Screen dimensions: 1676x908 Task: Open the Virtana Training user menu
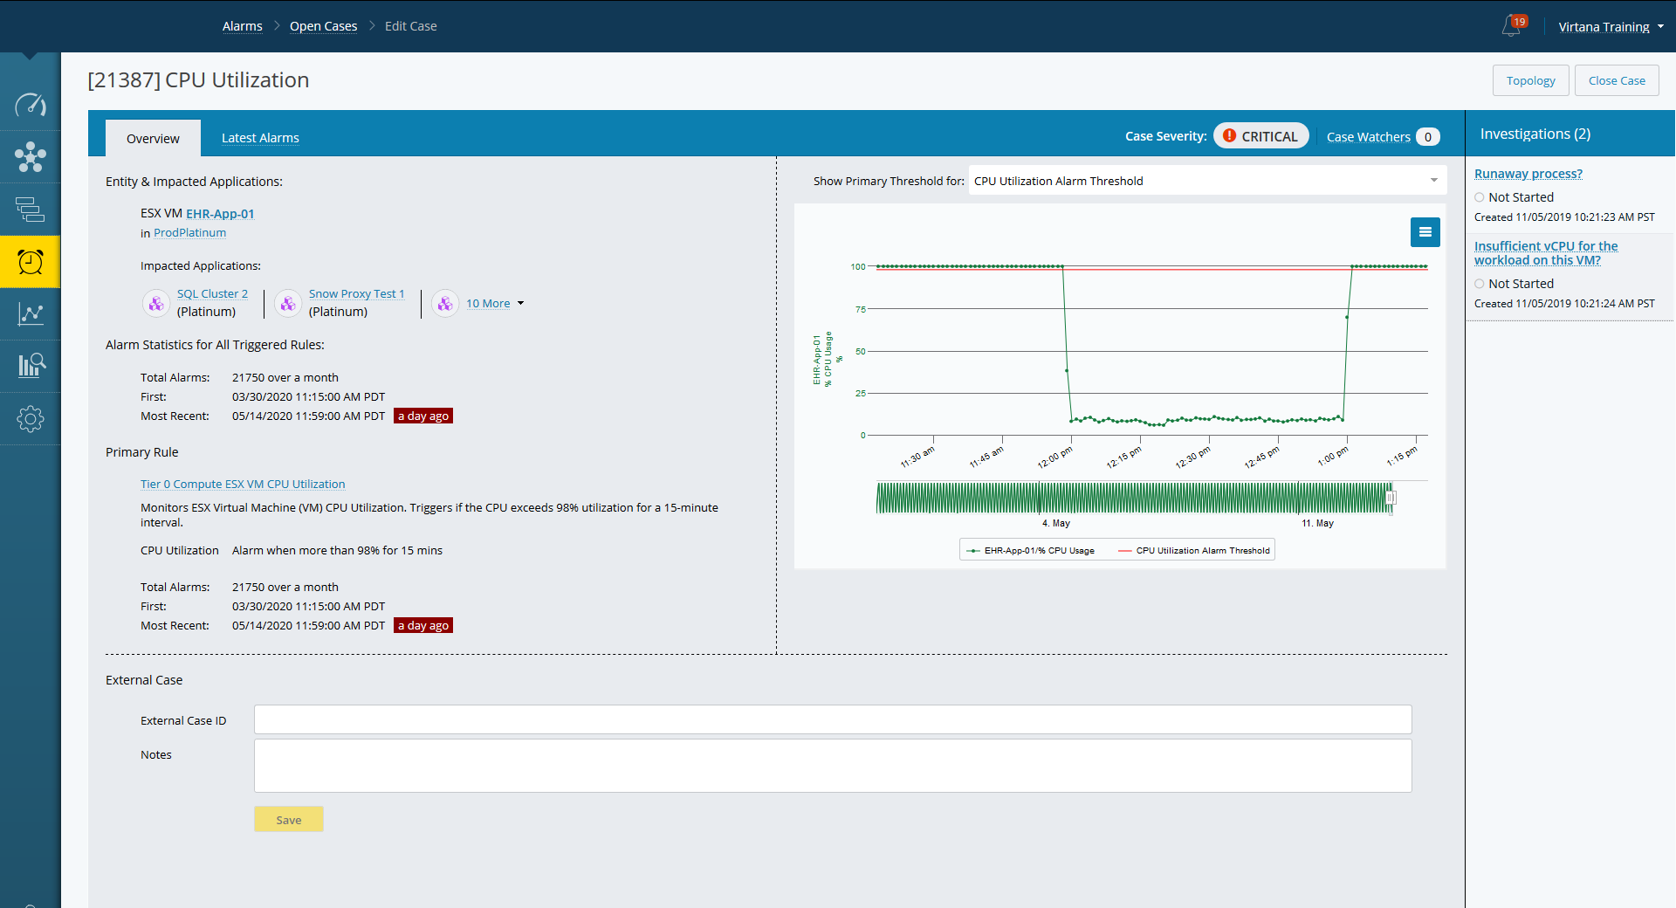(1611, 27)
